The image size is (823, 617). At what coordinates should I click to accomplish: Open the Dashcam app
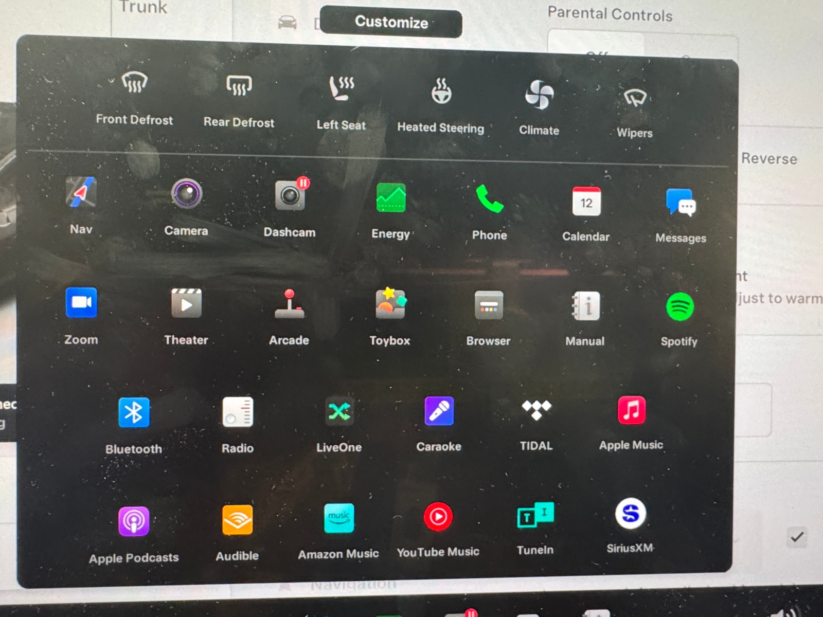290,208
